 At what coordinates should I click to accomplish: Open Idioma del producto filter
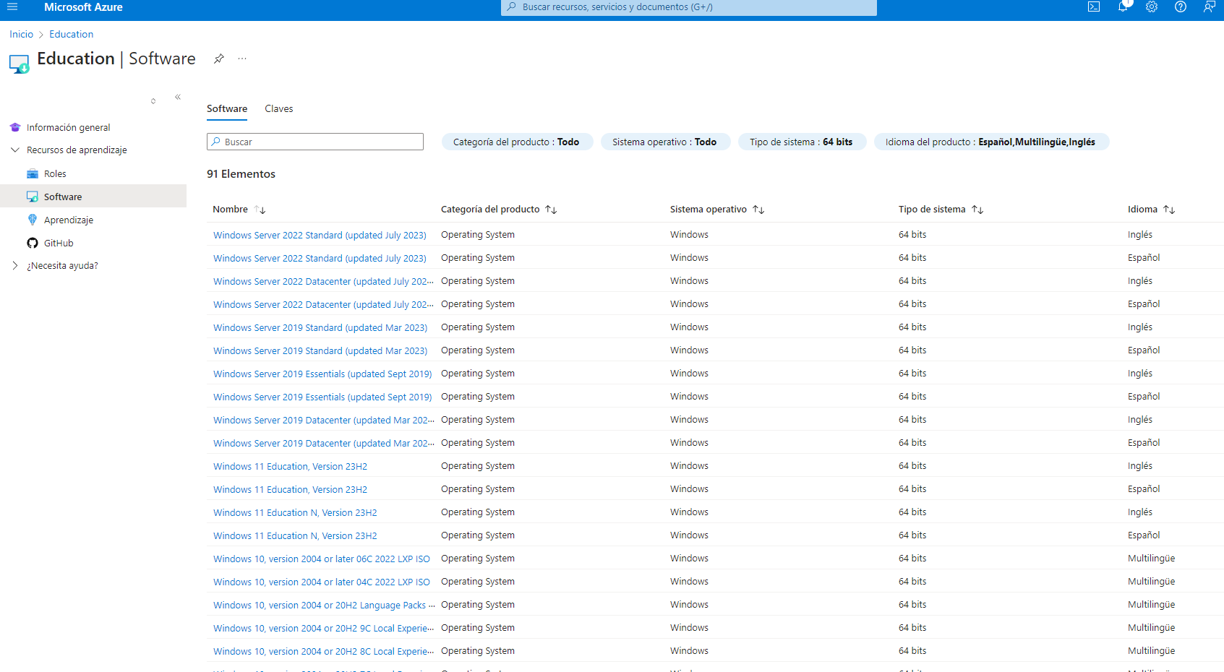(x=991, y=142)
